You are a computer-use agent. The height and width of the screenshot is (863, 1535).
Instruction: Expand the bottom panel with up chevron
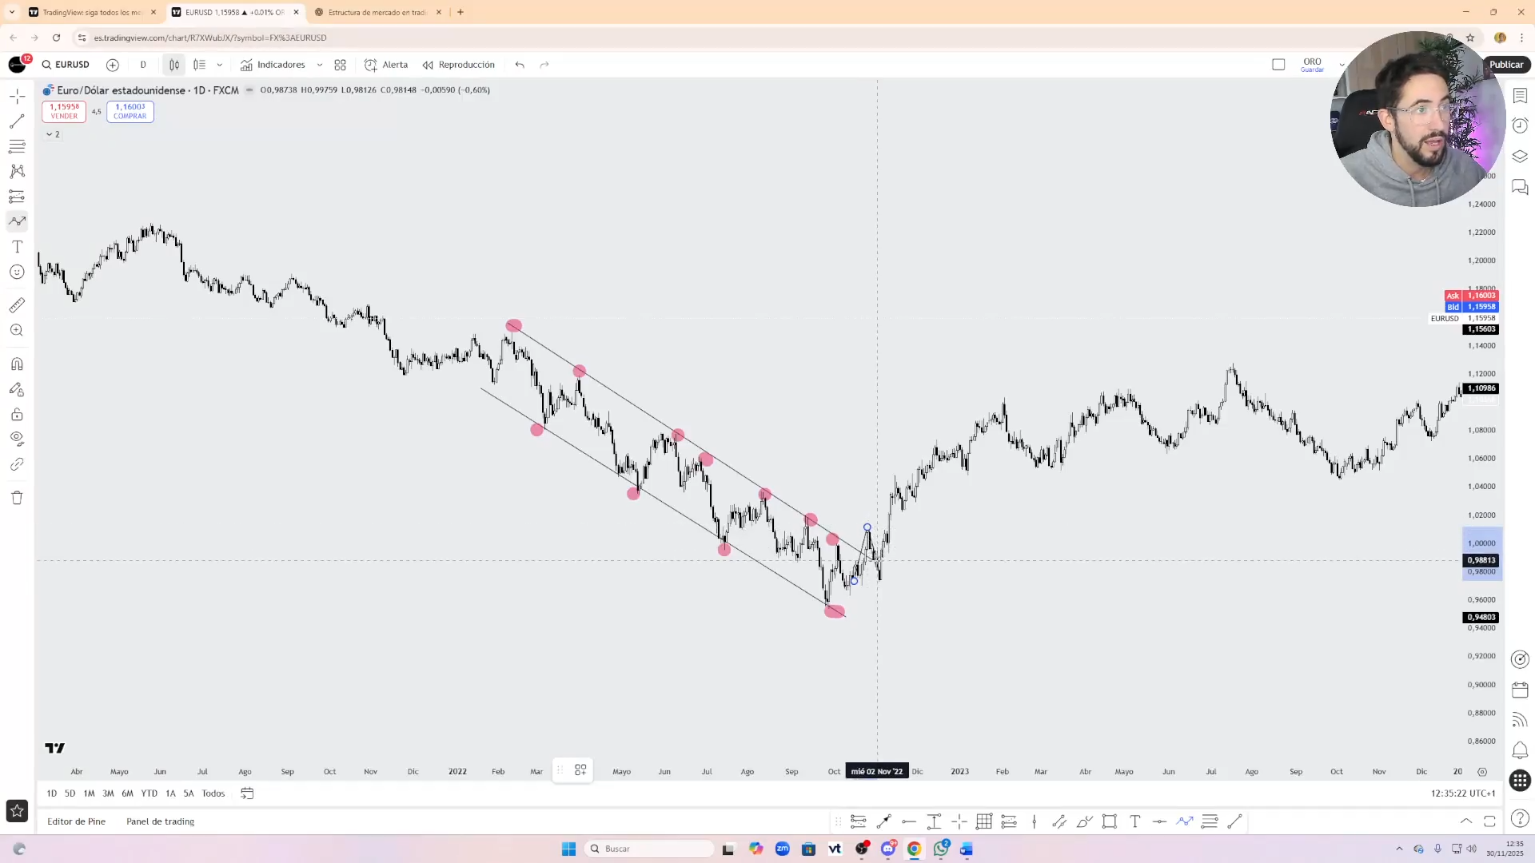1466,821
